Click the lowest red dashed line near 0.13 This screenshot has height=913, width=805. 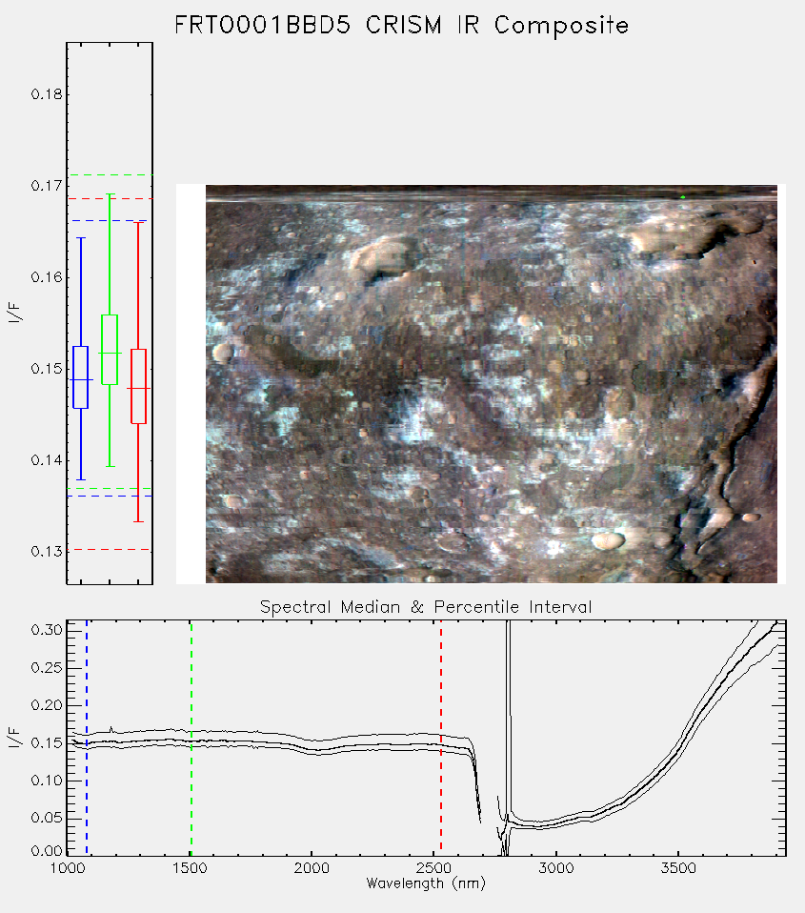coord(110,549)
